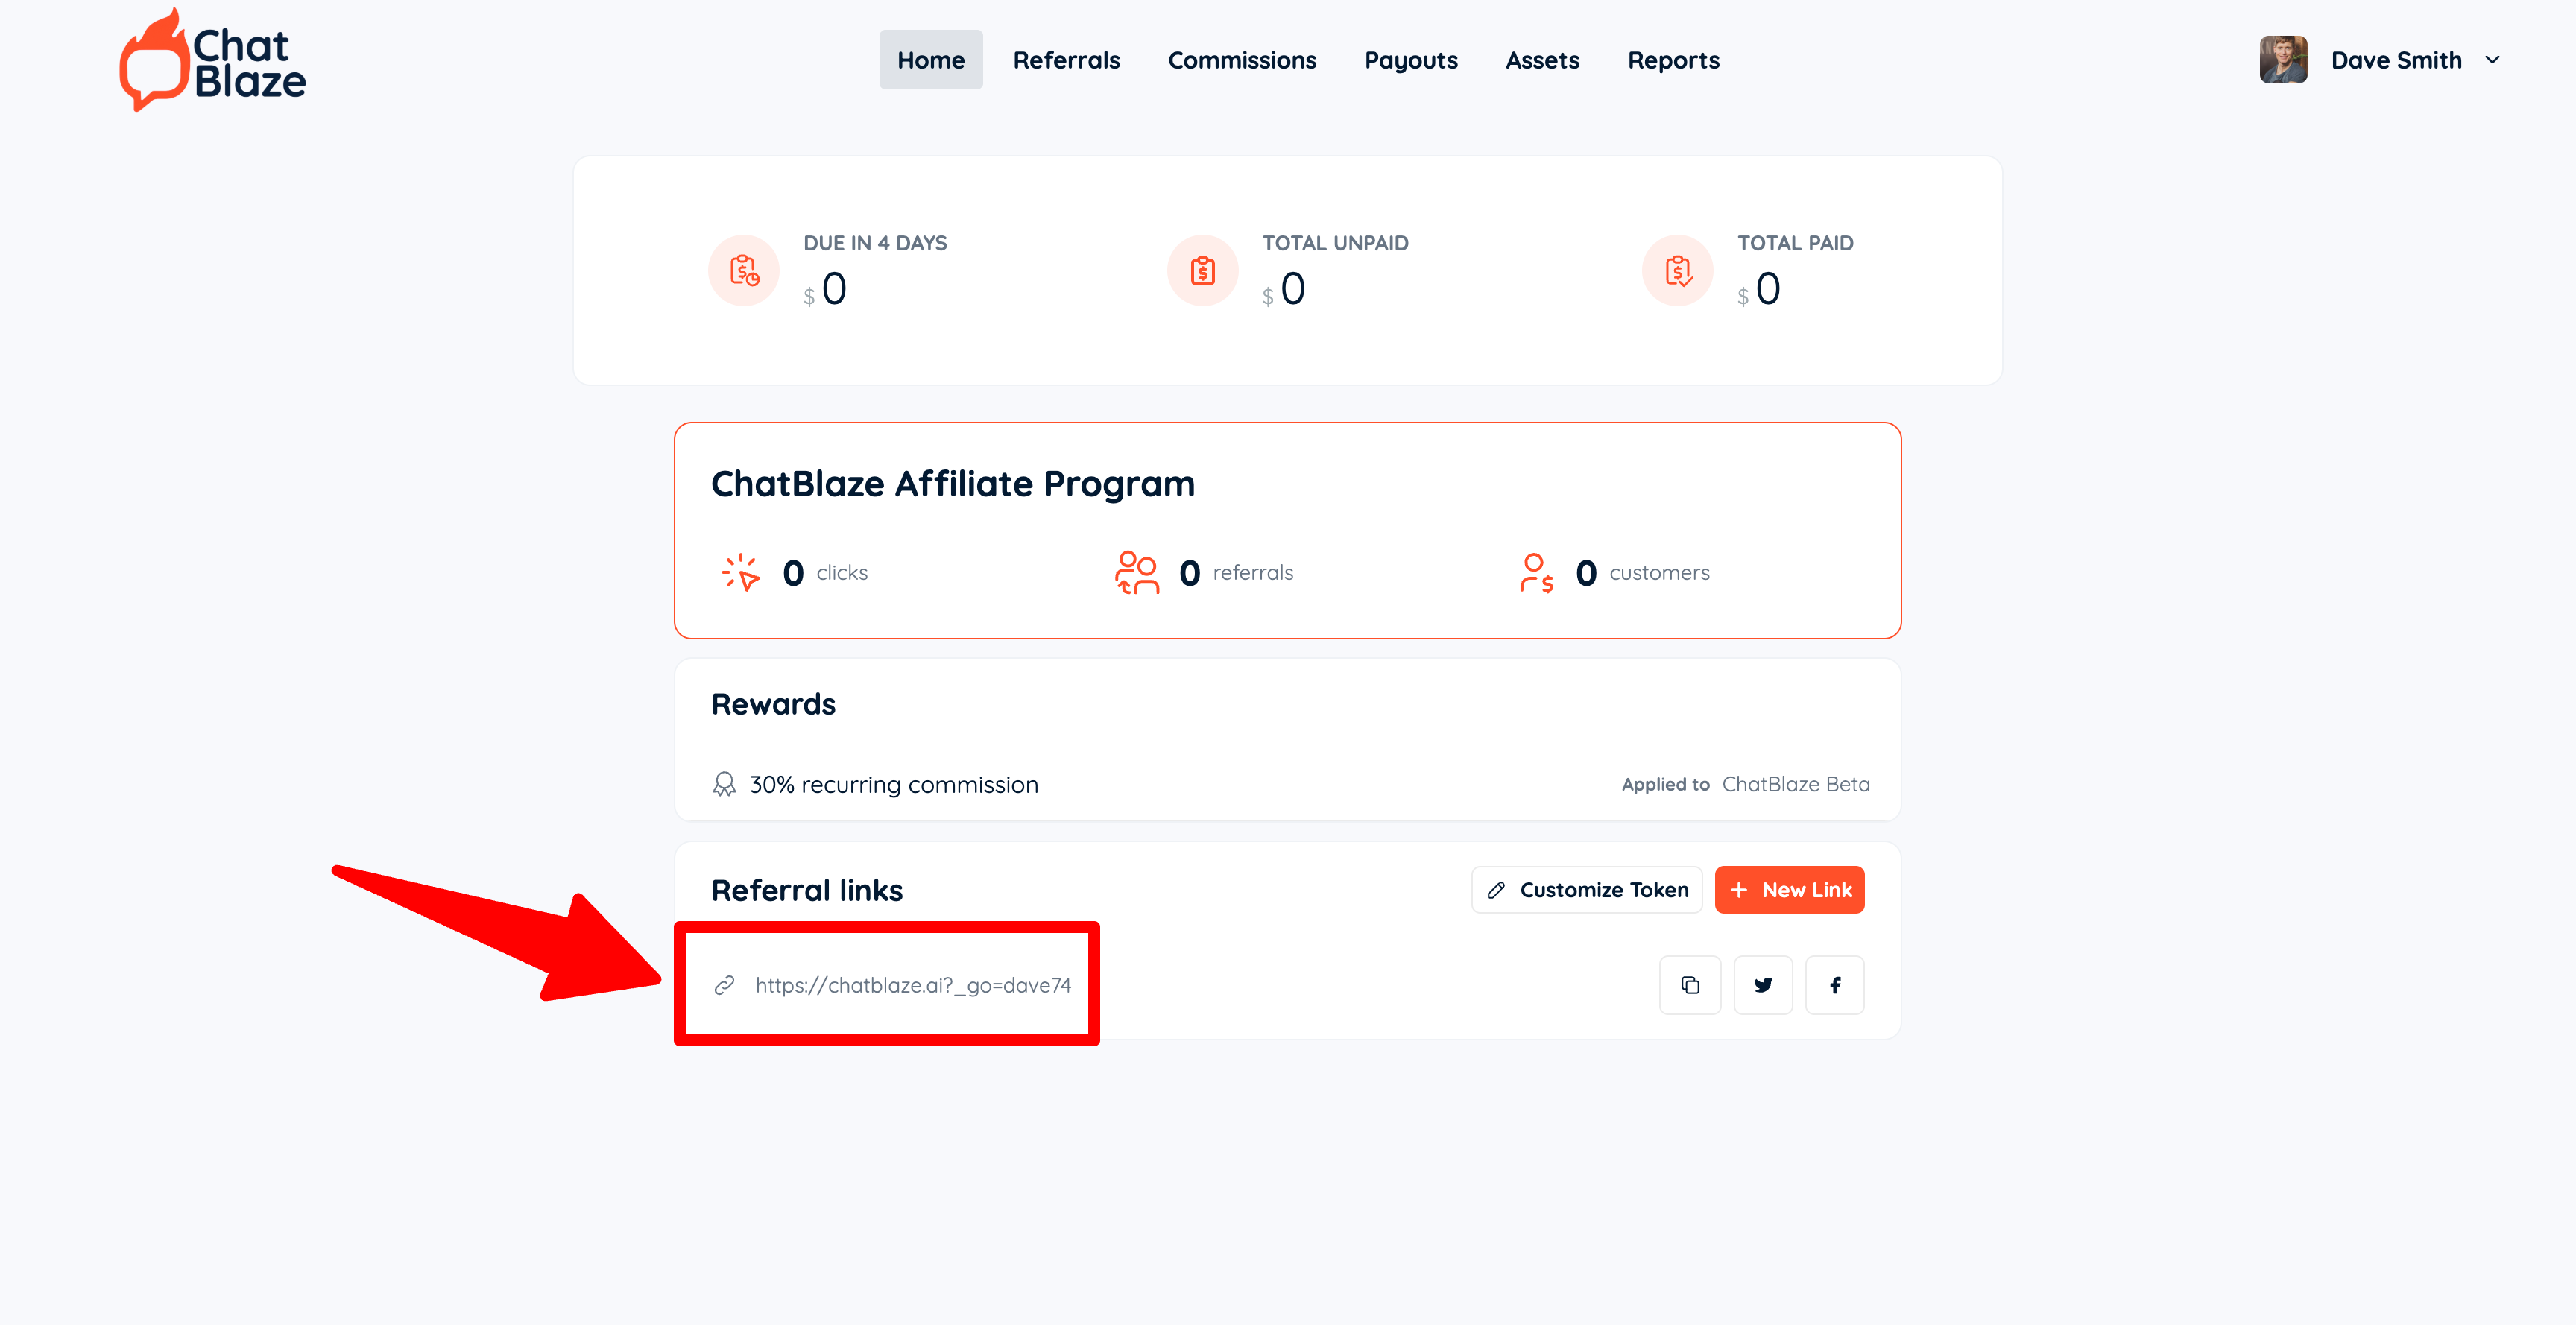Click the Total Unpaid dollar icon

pyautogui.click(x=1203, y=270)
